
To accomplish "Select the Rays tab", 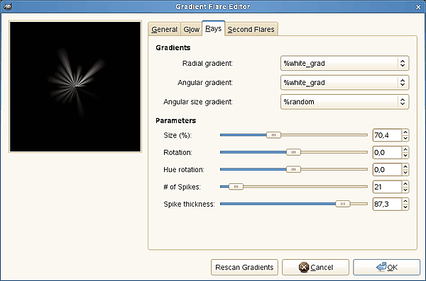I will pos(213,28).
